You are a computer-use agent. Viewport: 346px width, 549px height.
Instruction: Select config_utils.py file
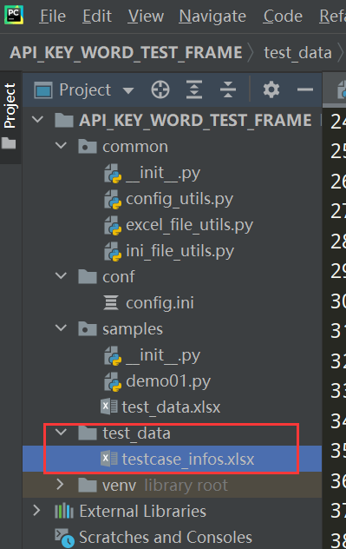coord(180,199)
